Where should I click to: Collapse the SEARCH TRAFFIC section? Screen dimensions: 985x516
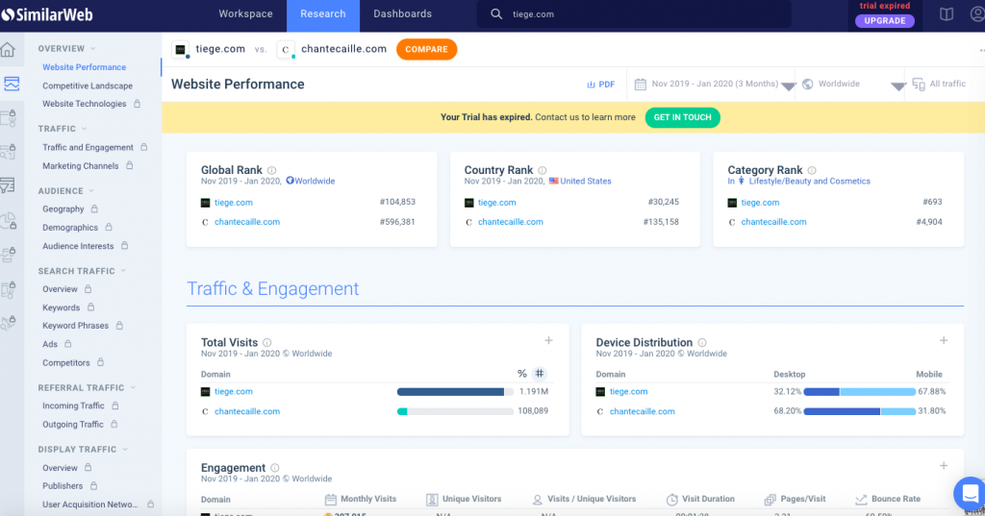tap(123, 271)
